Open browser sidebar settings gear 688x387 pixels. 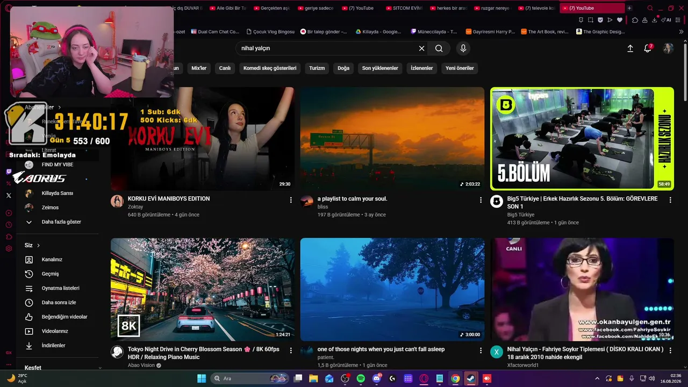point(9,249)
